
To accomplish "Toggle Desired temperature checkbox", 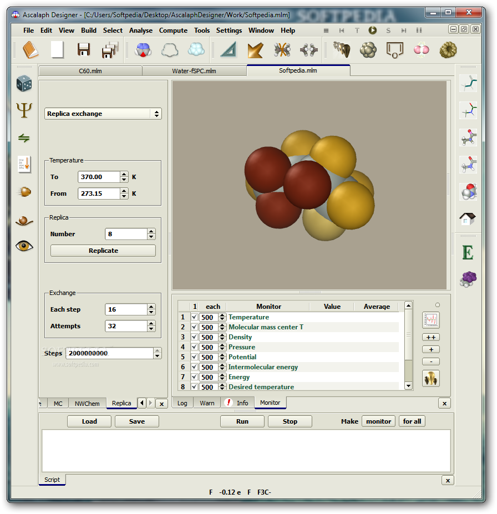I will pos(194,387).
